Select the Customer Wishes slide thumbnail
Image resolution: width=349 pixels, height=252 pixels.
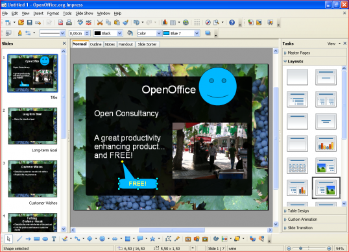click(x=32, y=179)
